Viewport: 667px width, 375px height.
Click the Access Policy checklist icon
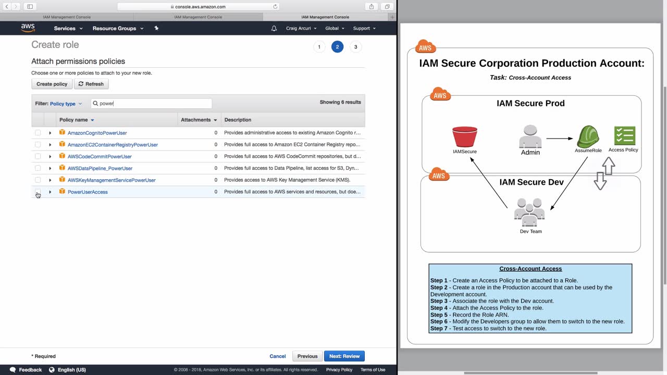point(624,135)
